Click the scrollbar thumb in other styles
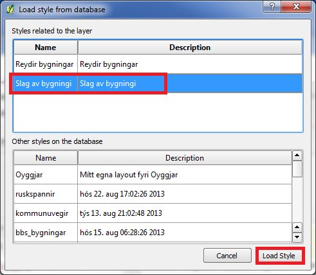 [297, 169]
